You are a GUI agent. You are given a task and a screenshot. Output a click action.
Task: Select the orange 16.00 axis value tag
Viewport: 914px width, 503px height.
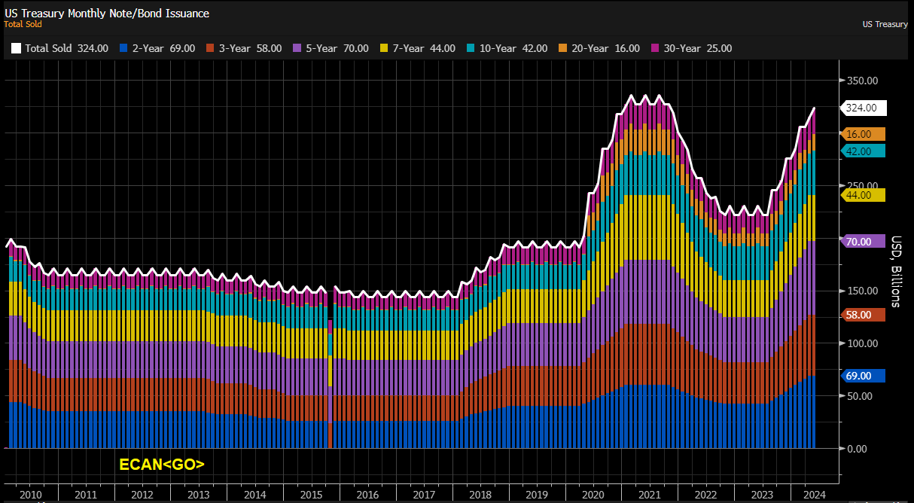pos(862,134)
